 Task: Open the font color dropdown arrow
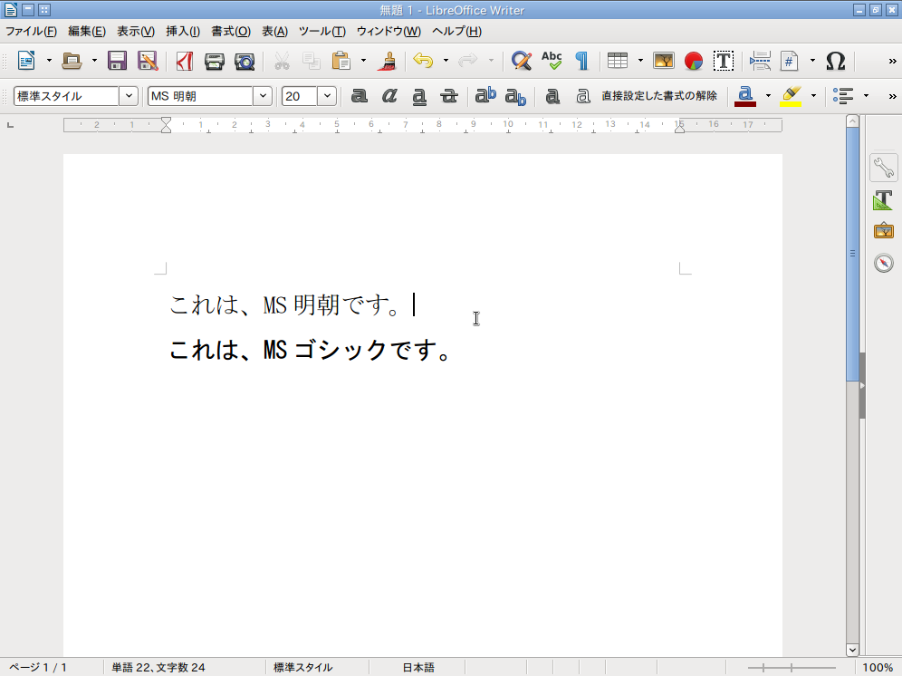768,96
